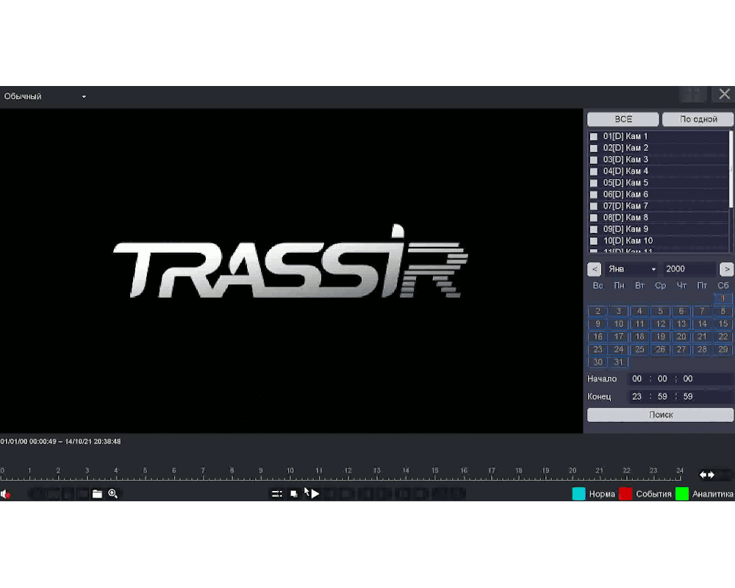
Task: Select day 5 in the calendar
Action: [x=660, y=311]
